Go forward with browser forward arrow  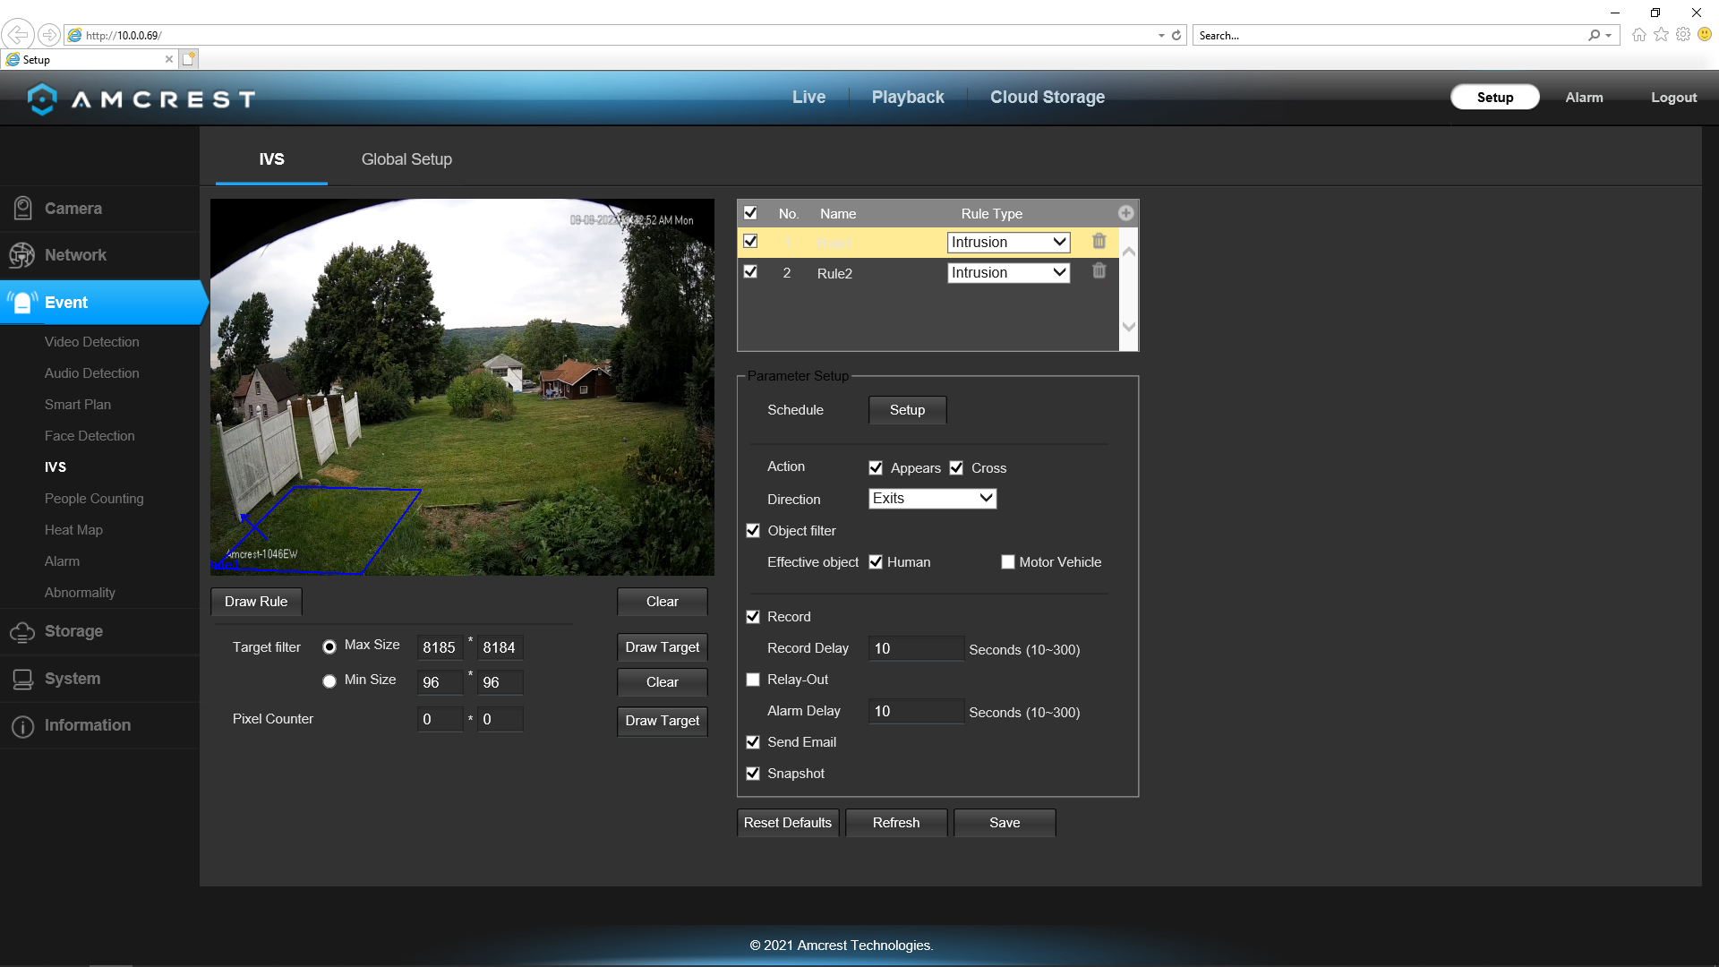click(49, 35)
